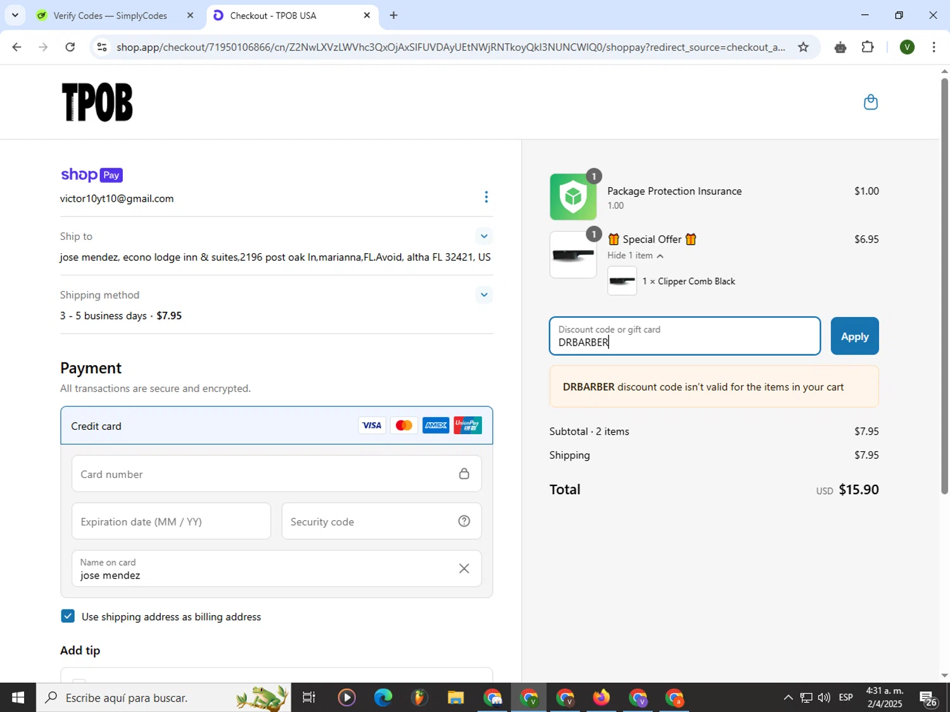Click the Shop Pay logo

tap(91, 175)
